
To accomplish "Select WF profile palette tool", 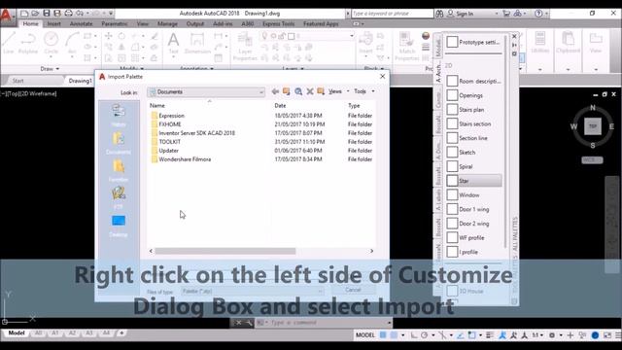I will point(473,237).
